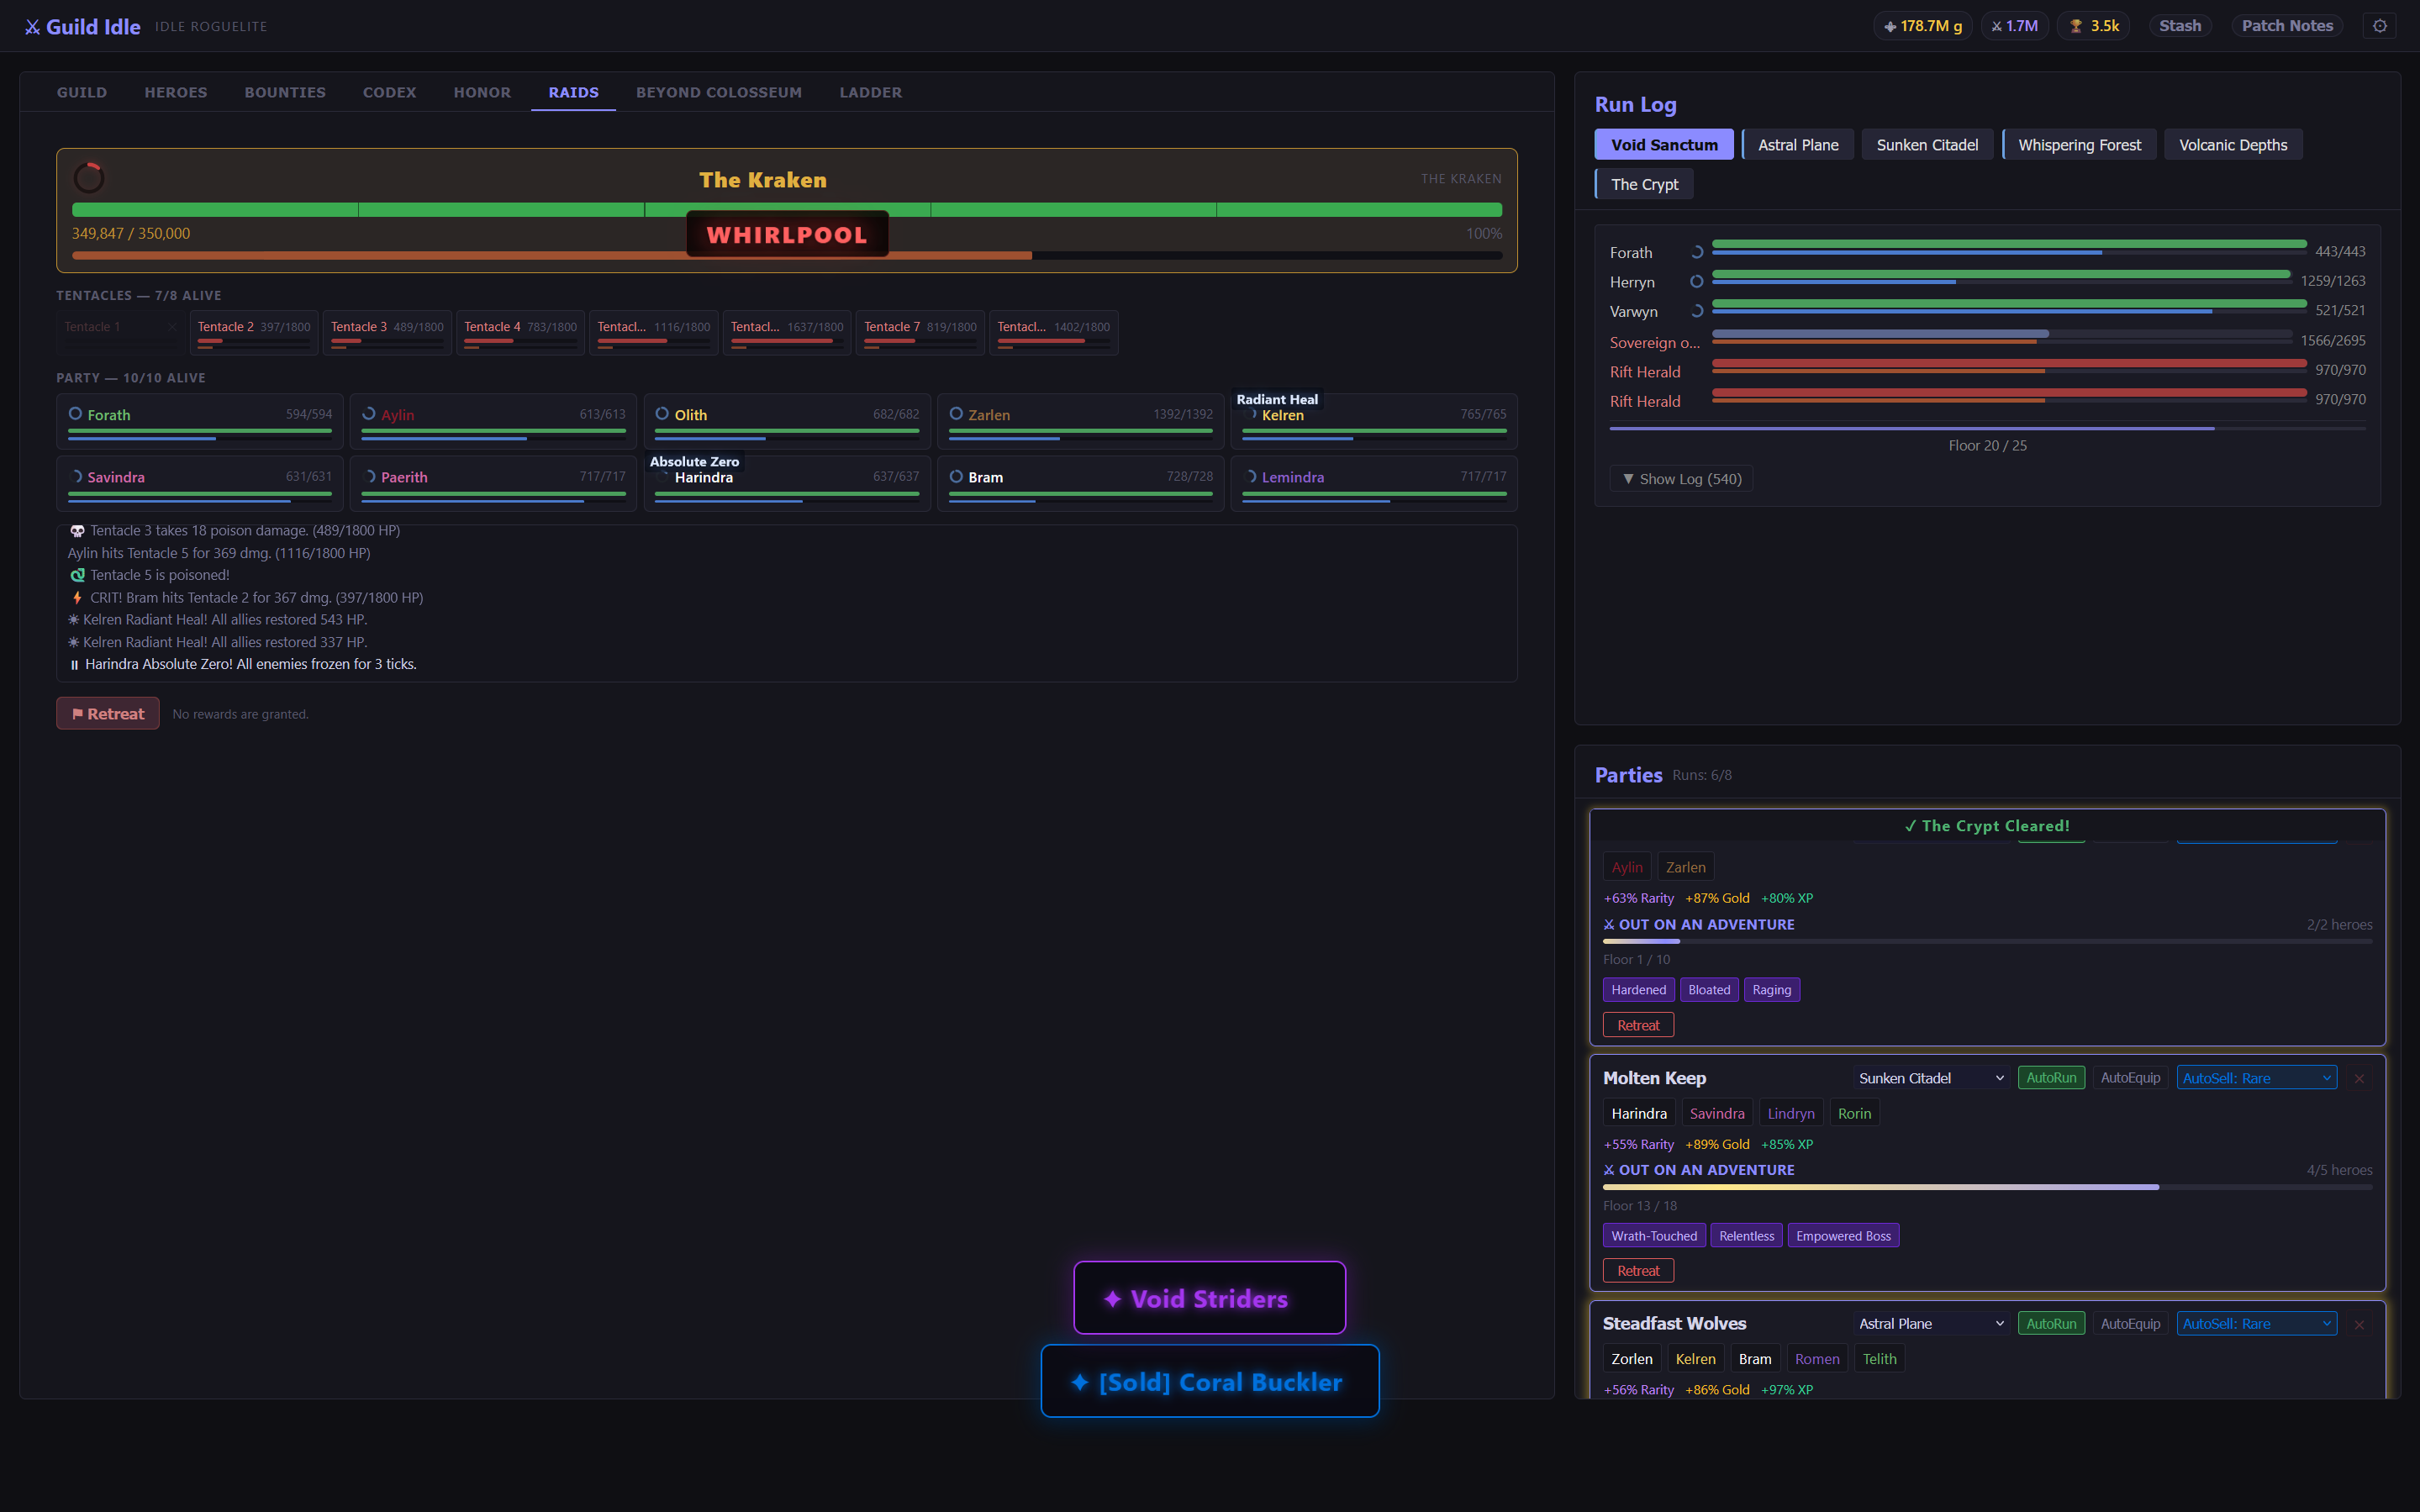Click the Kraken cooldown spinner icon
Viewport: 2420px width, 1512px height.
89,178
